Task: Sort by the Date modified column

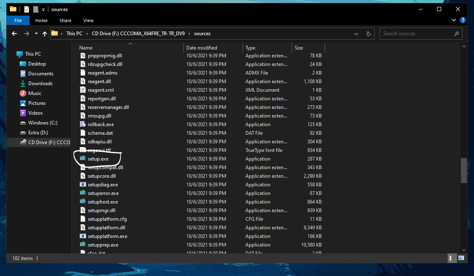Action: tap(213, 48)
